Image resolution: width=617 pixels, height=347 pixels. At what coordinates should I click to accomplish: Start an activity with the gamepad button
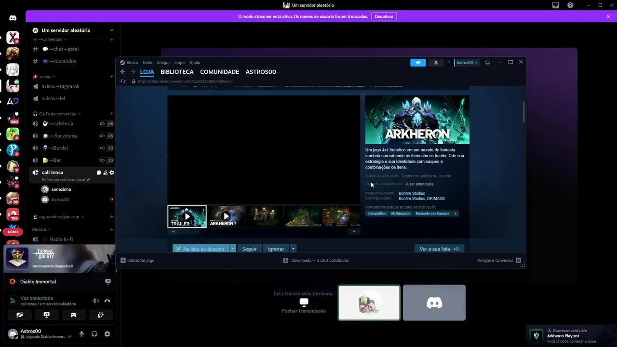74,315
